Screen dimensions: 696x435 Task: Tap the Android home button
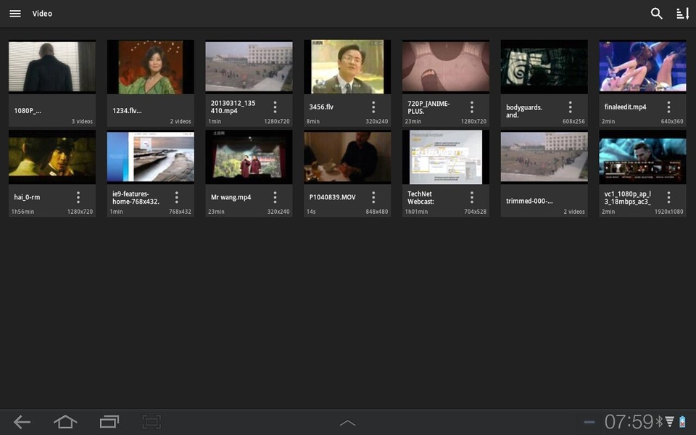(x=65, y=422)
